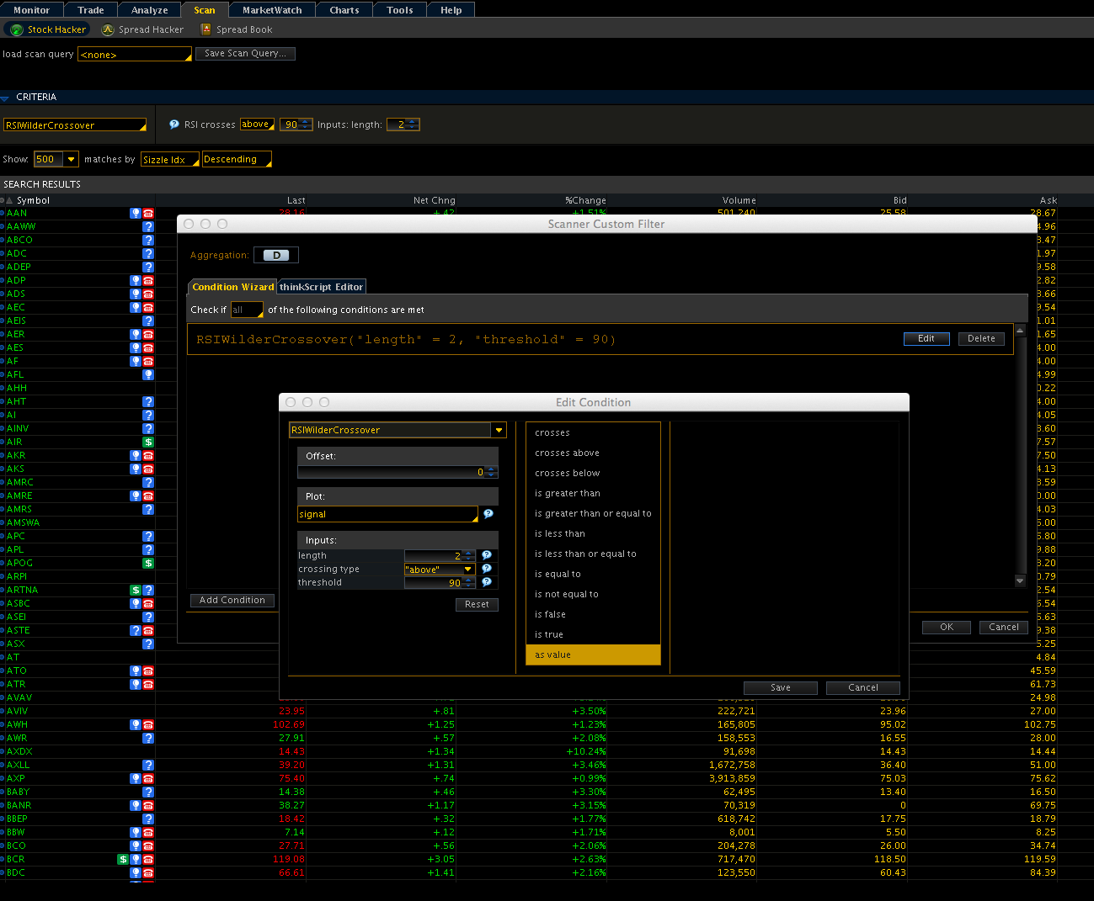This screenshot has width=1094, height=901.
Task: Click the dollar icon in BCR row
Action: coord(123,860)
